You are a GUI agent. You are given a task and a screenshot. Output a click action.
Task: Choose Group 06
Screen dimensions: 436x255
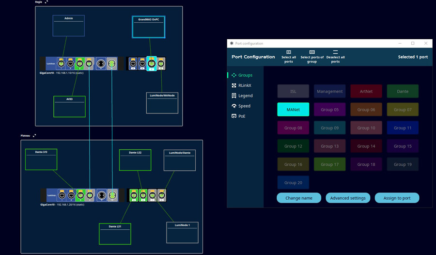click(x=366, y=110)
